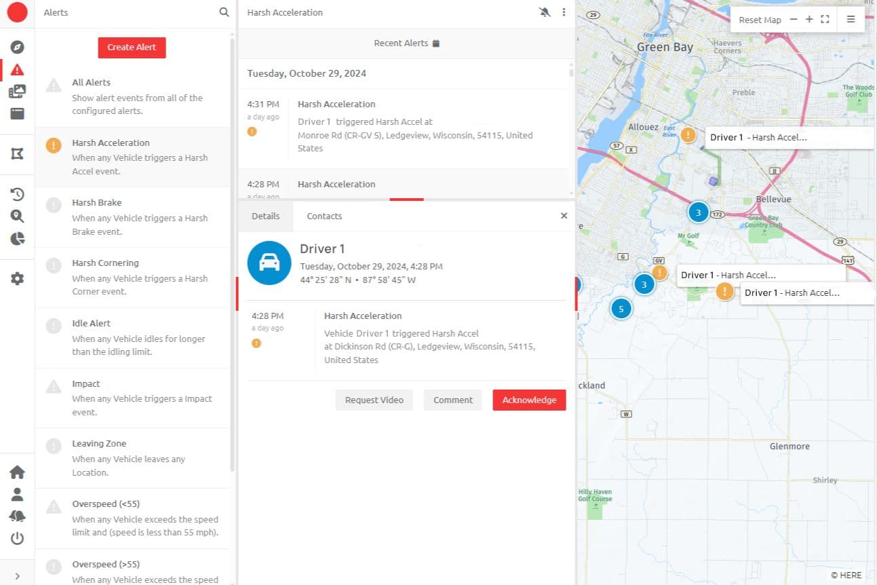Switch to the Contacts tab
The height and width of the screenshot is (585, 877).
click(x=324, y=216)
